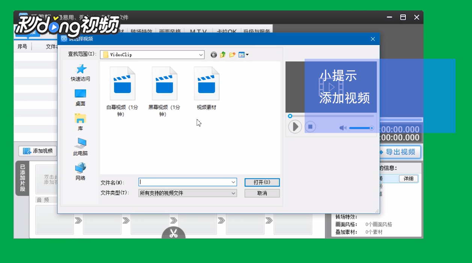Click the 文件名 input field
This screenshot has width=472, height=263.
(184, 182)
